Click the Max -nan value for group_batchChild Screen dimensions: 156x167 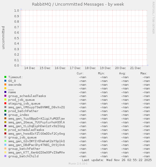point(146,156)
